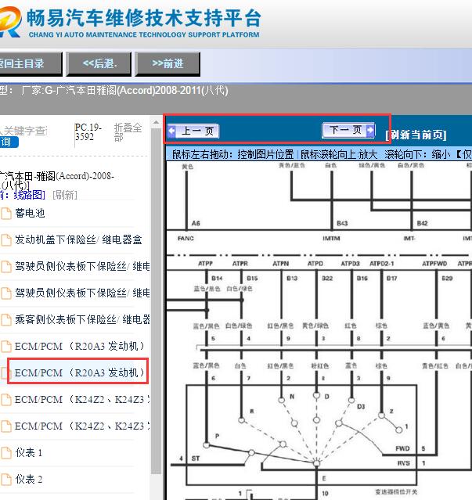Image resolution: width=472 pixels, height=500 pixels.
Task: Click document icon beside 乘客侧仪表板下保险丝
Action: pyautogui.click(x=6, y=319)
